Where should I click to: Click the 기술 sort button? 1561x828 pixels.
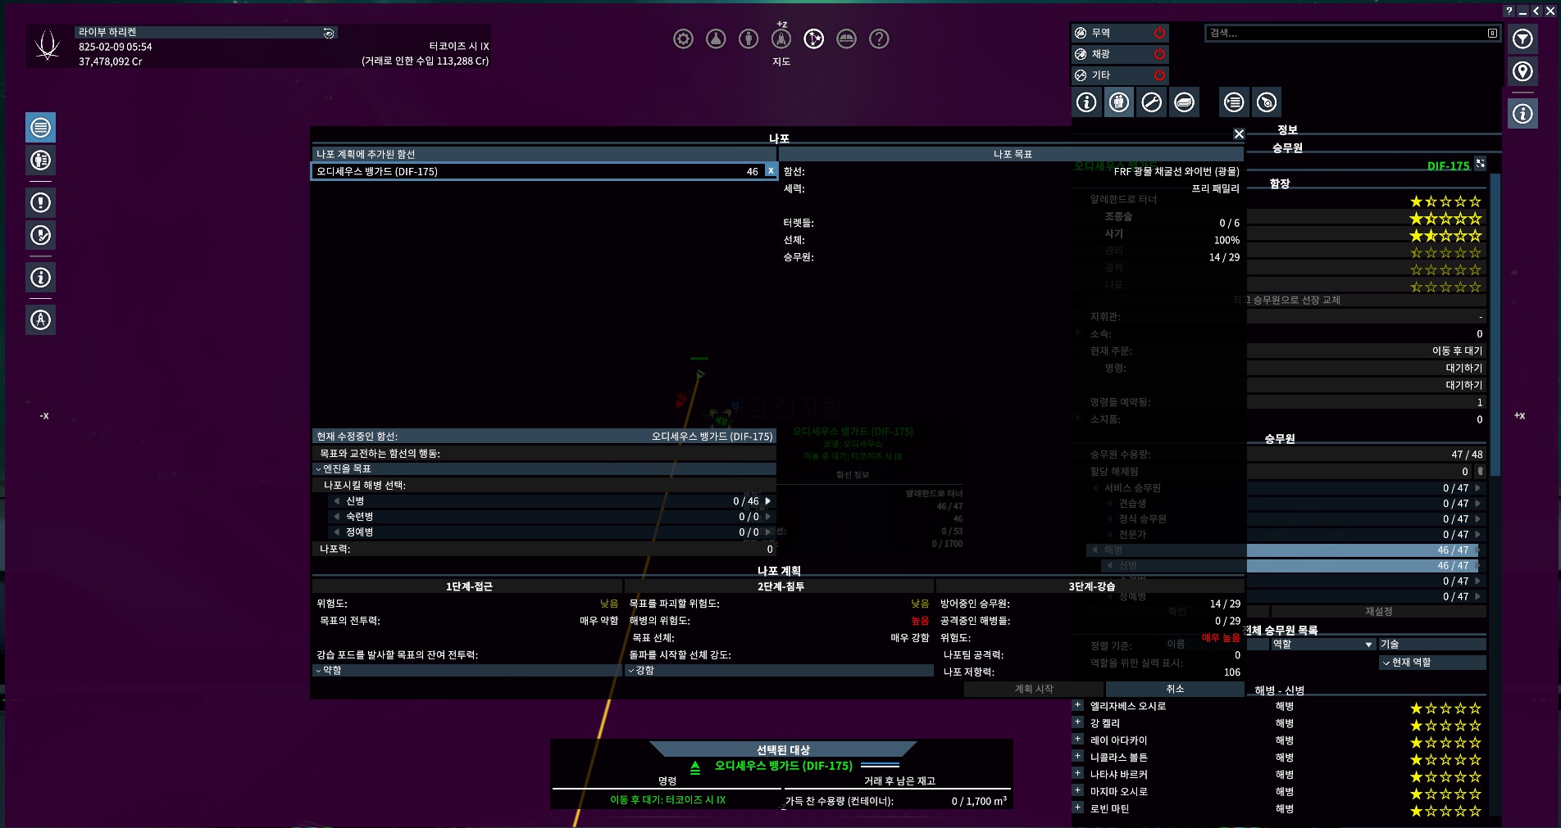[x=1432, y=645]
